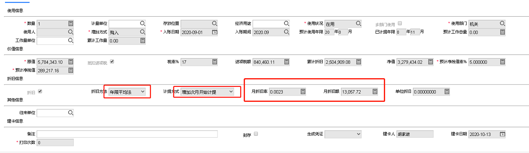Viewport: 529px width, 153px height.
Task: Click calculator icon of 原值 field
Action: click(x=70, y=62)
